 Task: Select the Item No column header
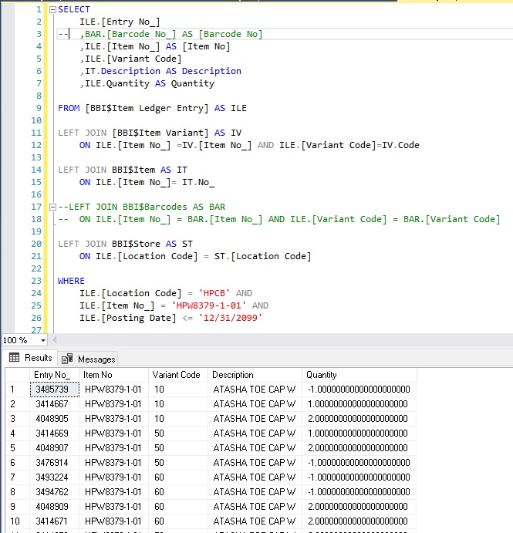pos(113,375)
